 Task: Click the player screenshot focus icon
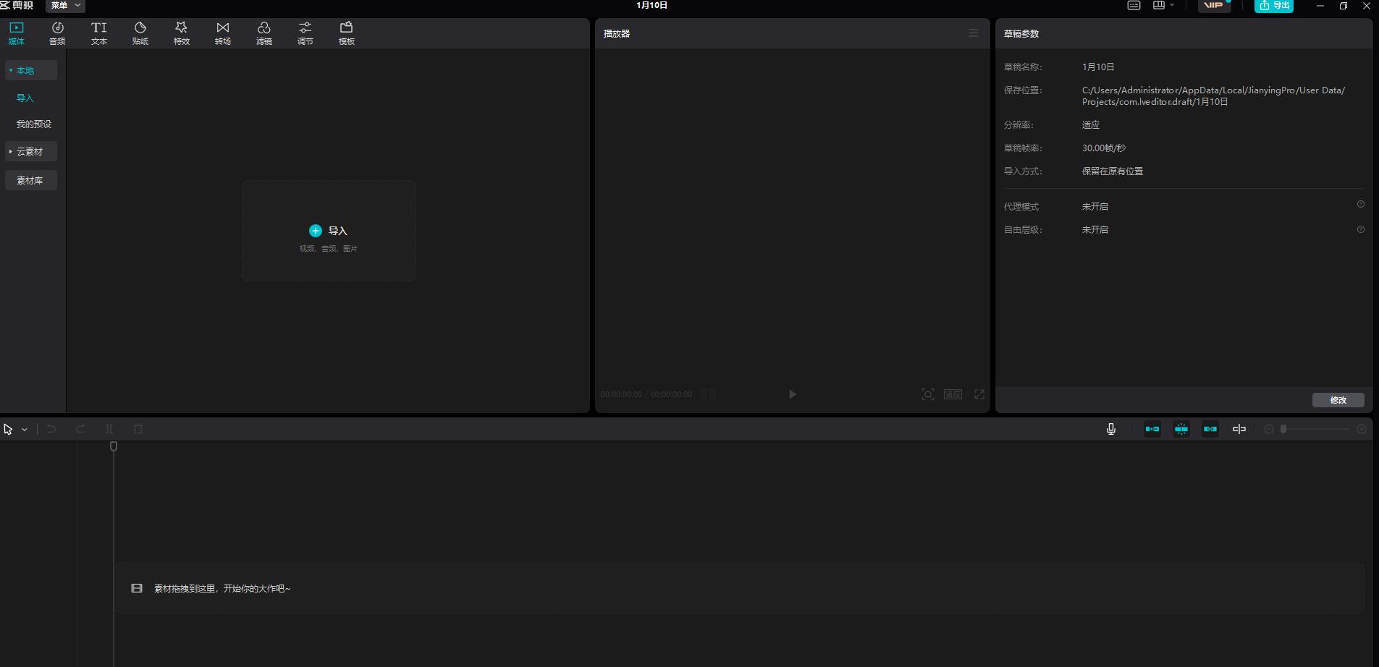(928, 394)
